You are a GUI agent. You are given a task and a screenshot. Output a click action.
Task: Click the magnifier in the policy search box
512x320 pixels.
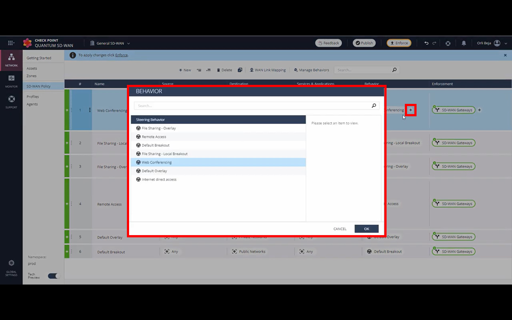coord(395,70)
